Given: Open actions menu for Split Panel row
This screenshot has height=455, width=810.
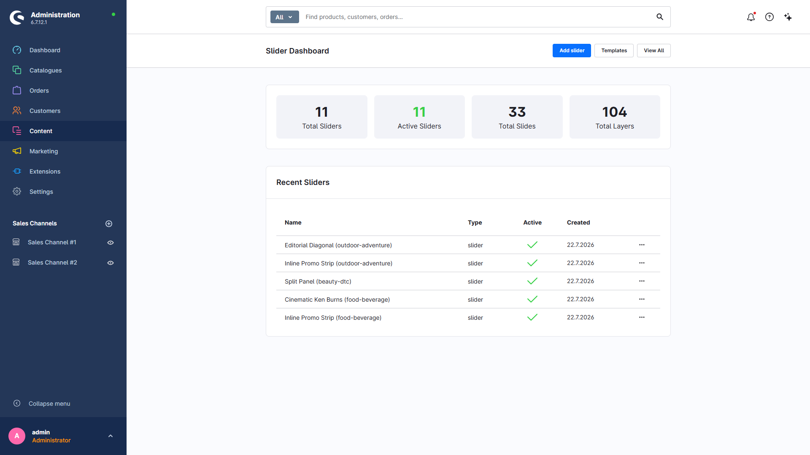Looking at the screenshot, I should click(x=642, y=281).
